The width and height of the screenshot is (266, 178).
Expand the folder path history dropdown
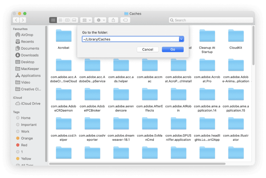(x=181, y=39)
